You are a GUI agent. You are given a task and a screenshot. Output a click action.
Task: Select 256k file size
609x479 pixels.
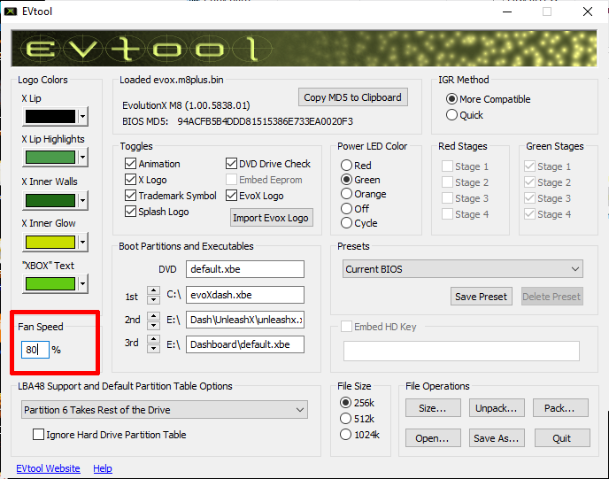point(357,403)
